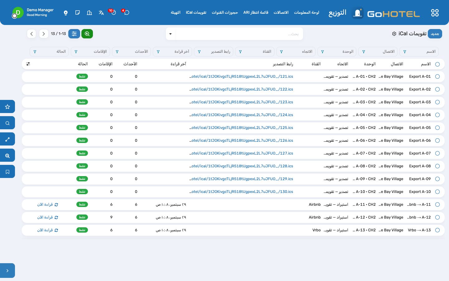This screenshot has height=281, width=449.
Task: Select the Export A-01 row radio
Action: pos(437,76)
